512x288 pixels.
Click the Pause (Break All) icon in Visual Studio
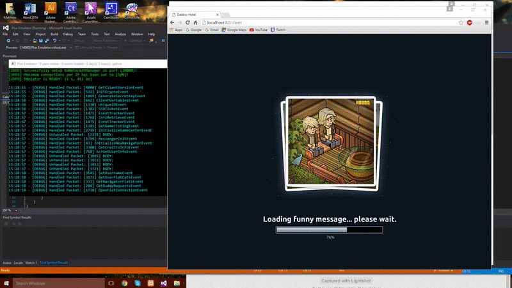(x=163, y=41)
